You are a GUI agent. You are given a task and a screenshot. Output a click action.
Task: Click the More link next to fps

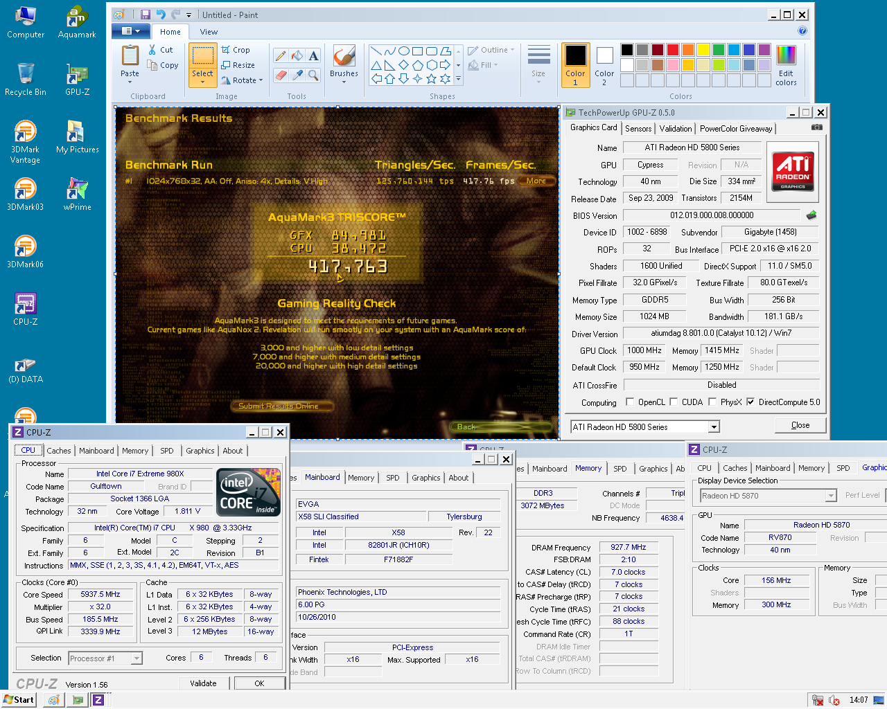[536, 181]
